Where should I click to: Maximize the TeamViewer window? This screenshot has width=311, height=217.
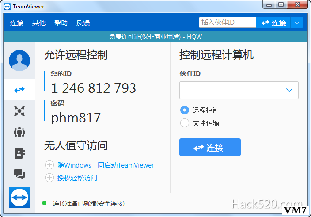(x=281, y=5)
